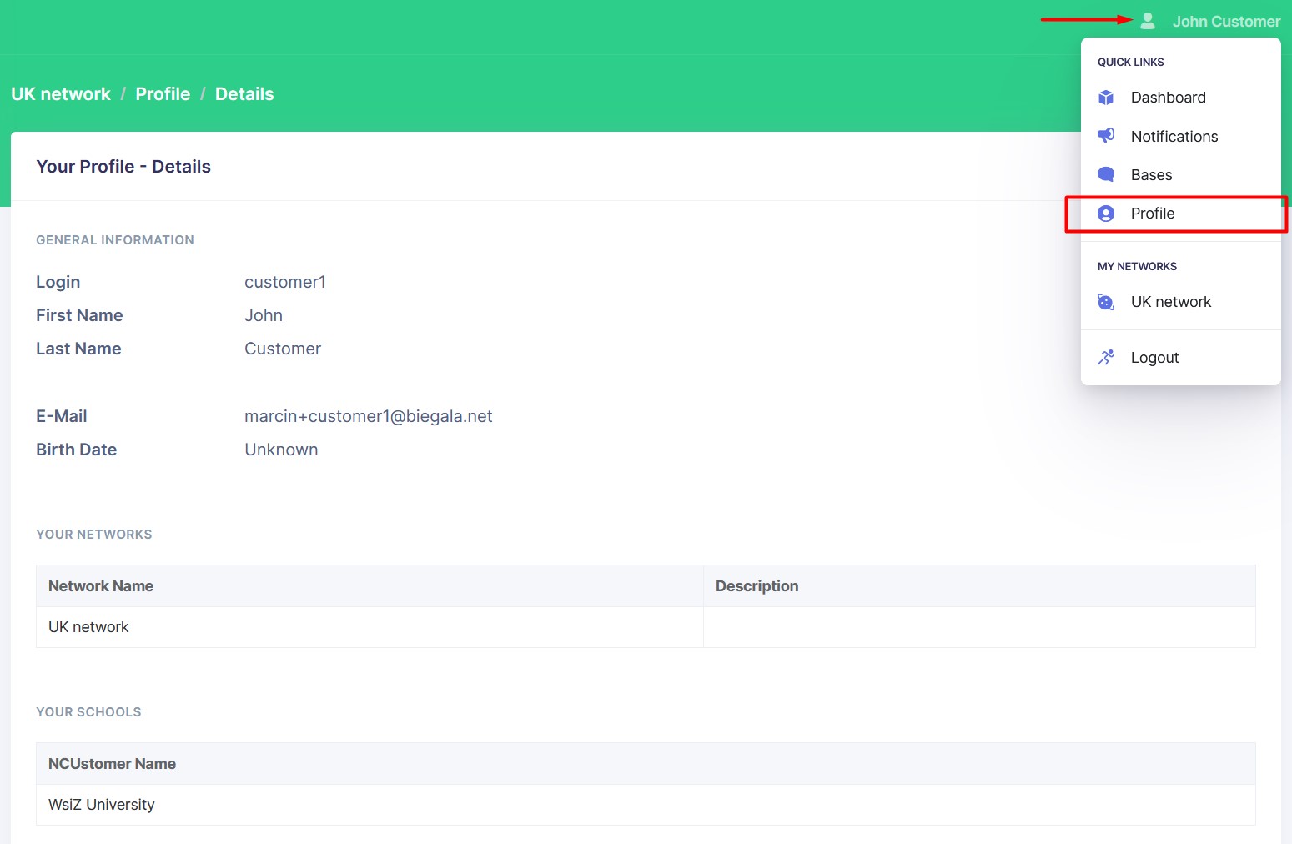Click the Notifications megaphone icon

[1106, 135]
